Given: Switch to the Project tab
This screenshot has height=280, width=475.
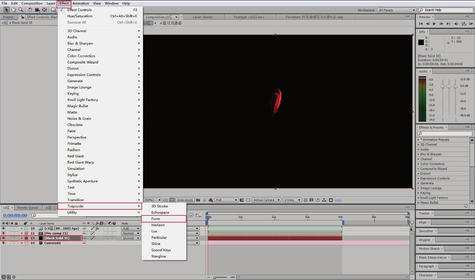Looking at the screenshot, I should click(8, 17).
